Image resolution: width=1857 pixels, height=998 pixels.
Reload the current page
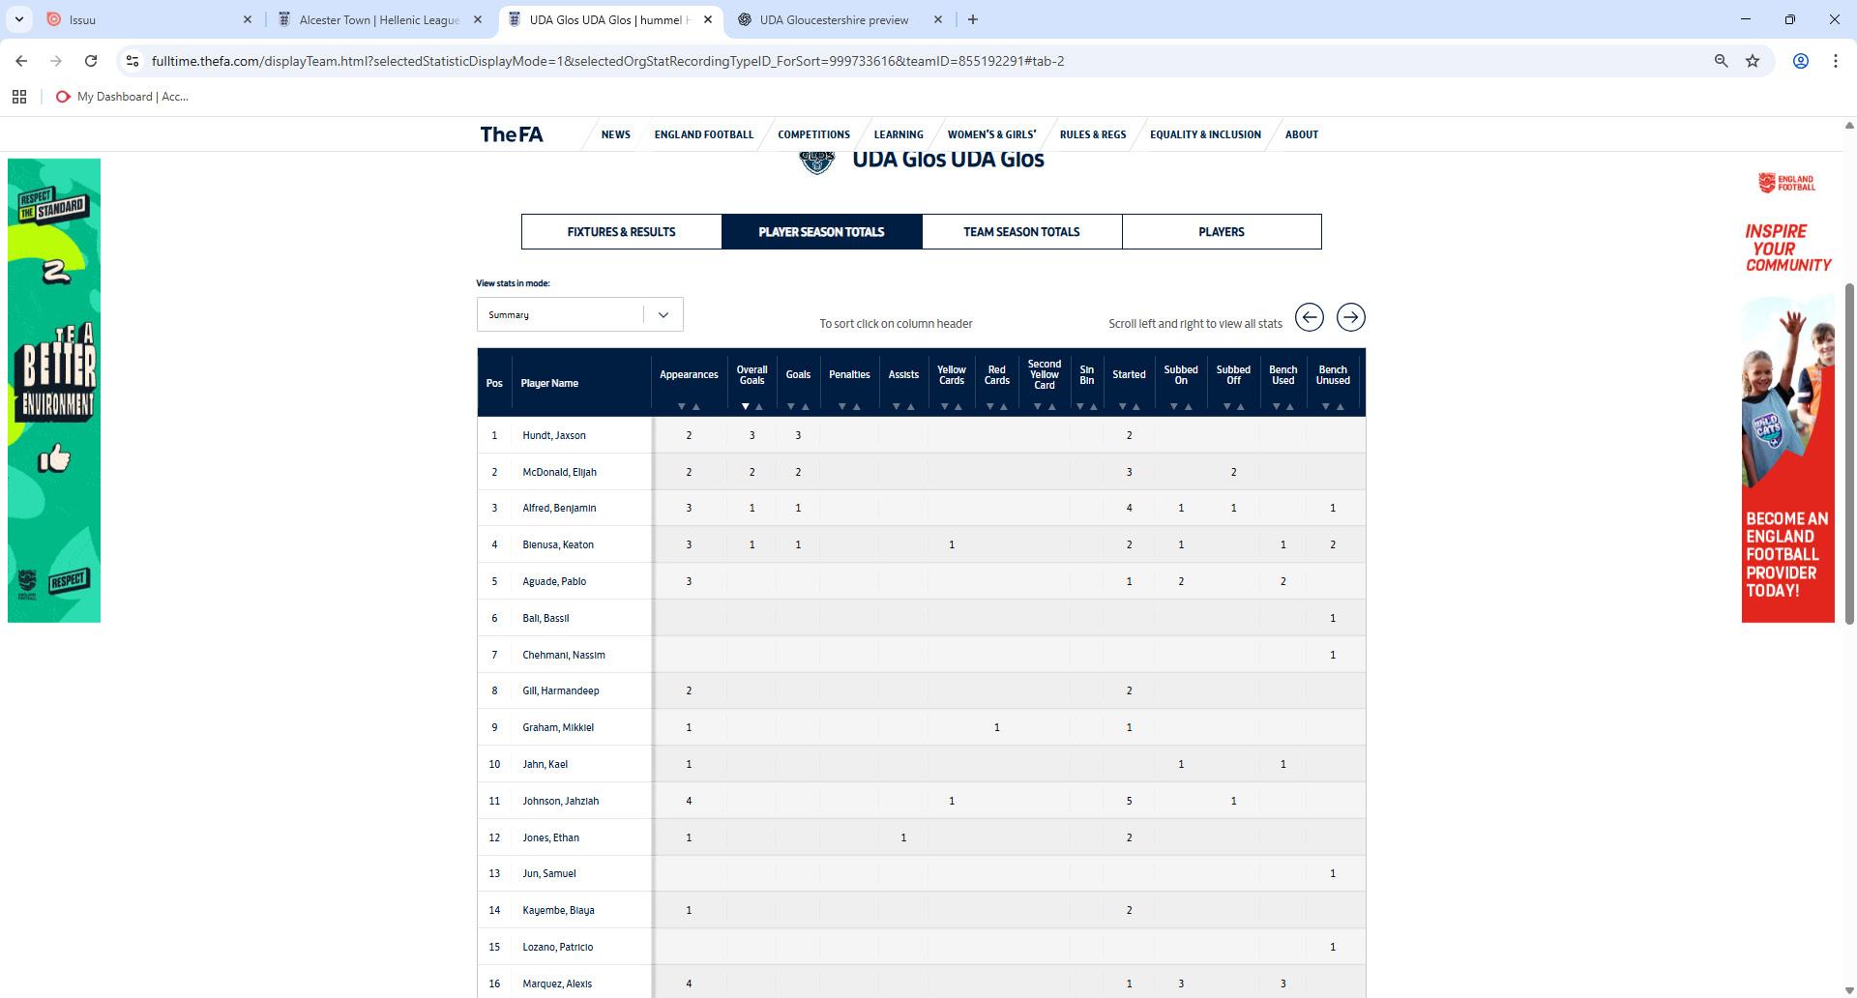pyautogui.click(x=91, y=61)
